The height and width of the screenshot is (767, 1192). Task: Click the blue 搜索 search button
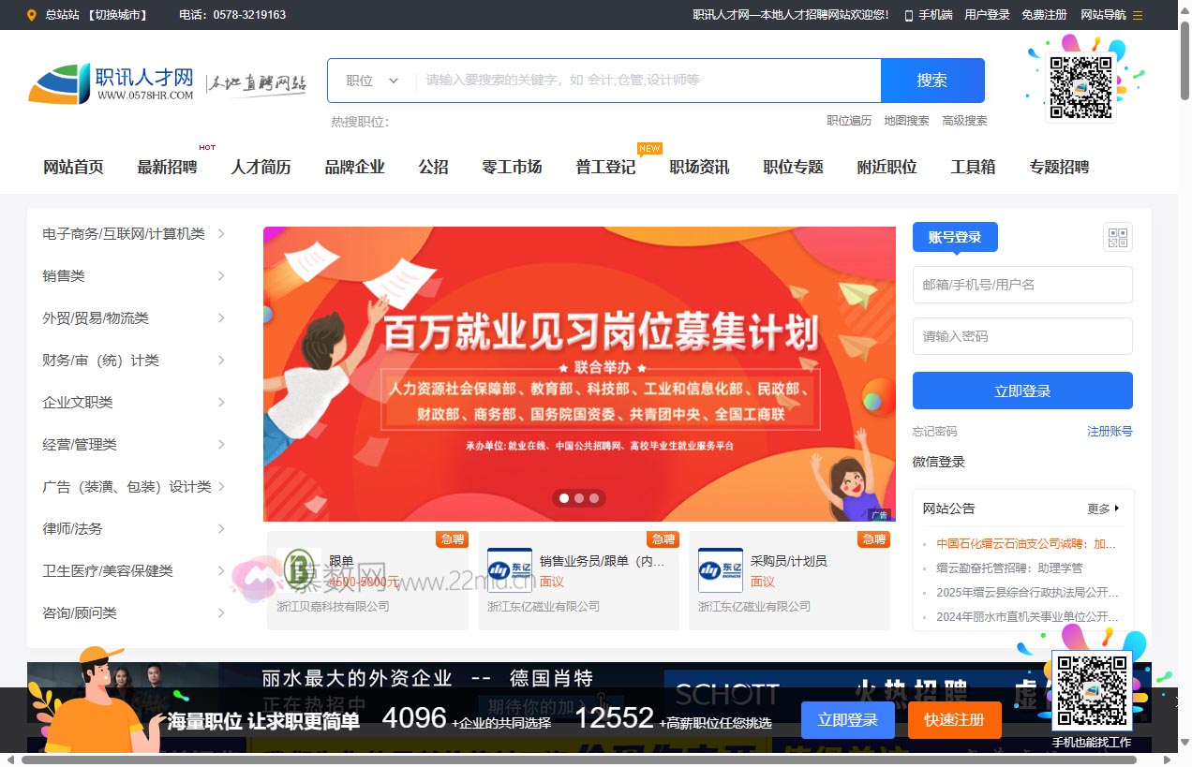(x=932, y=81)
